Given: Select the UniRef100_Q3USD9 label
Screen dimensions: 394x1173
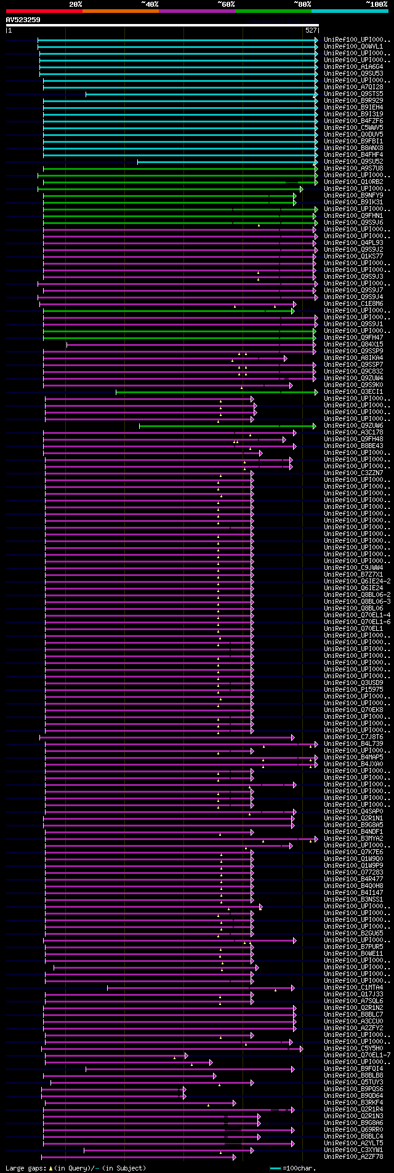Looking at the screenshot, I should click(x=353, y=683).
